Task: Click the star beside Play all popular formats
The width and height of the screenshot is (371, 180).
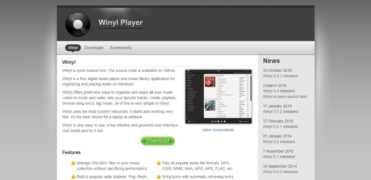Action: coord(159,163)
